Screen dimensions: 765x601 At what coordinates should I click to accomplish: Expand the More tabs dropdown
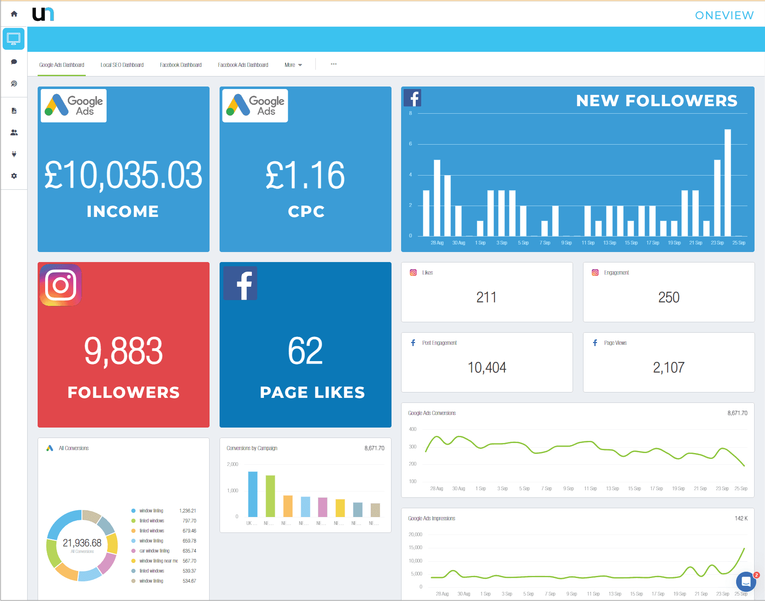point(293,65)
